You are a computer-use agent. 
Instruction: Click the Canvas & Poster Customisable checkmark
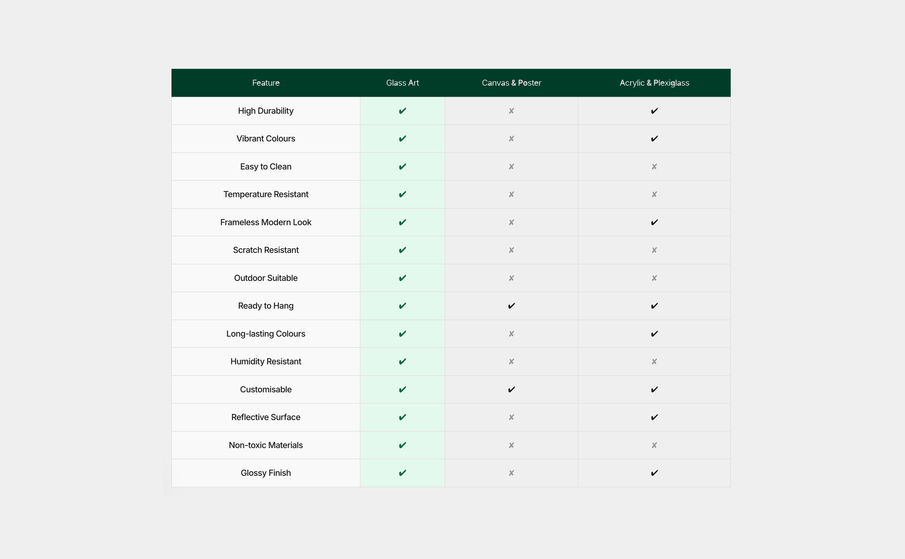(511, 389)
